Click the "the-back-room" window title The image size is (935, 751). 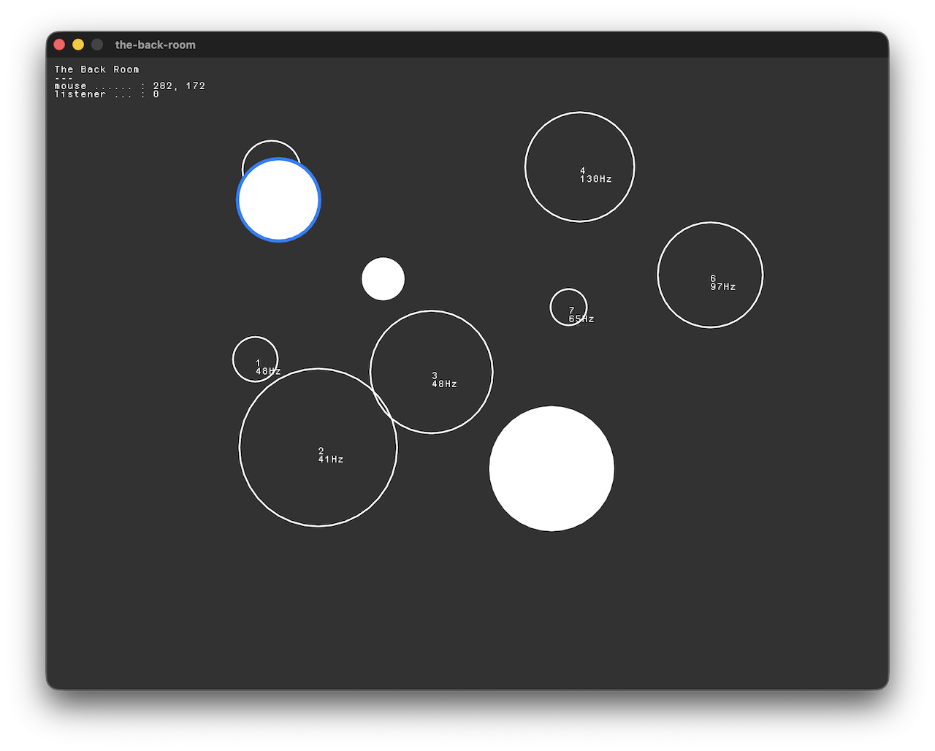click(x=156, y=45)
